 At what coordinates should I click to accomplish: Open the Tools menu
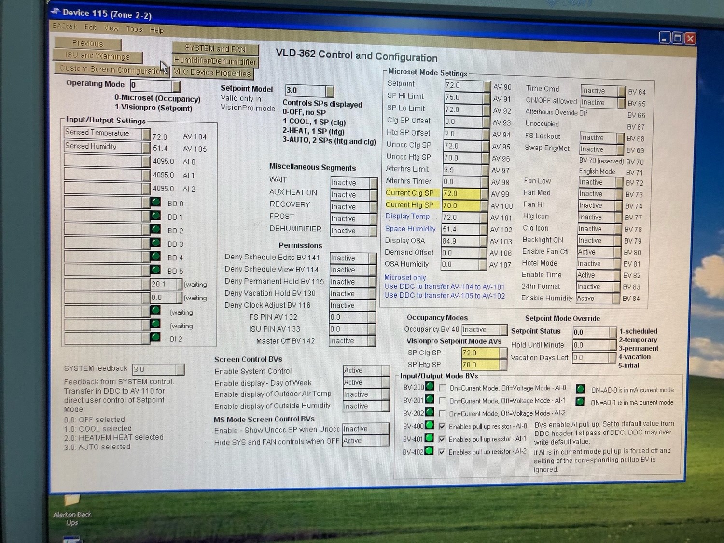(x=134, y=29)
